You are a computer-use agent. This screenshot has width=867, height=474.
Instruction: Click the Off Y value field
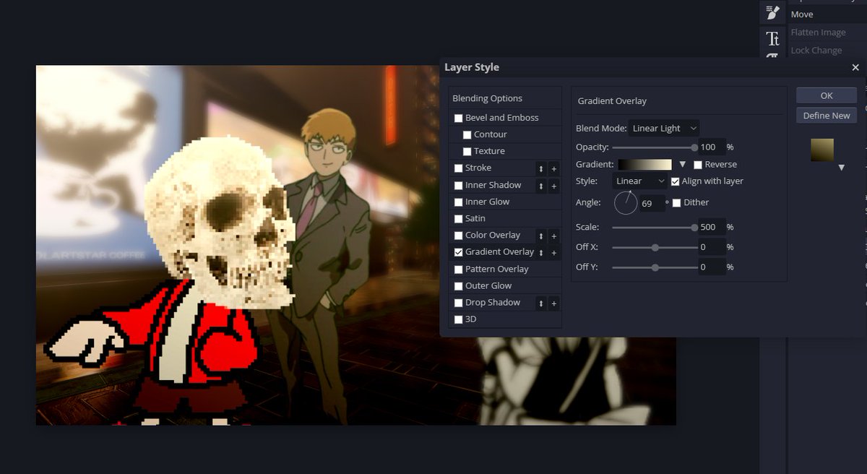pyautogui.click(x=712, y=267)
